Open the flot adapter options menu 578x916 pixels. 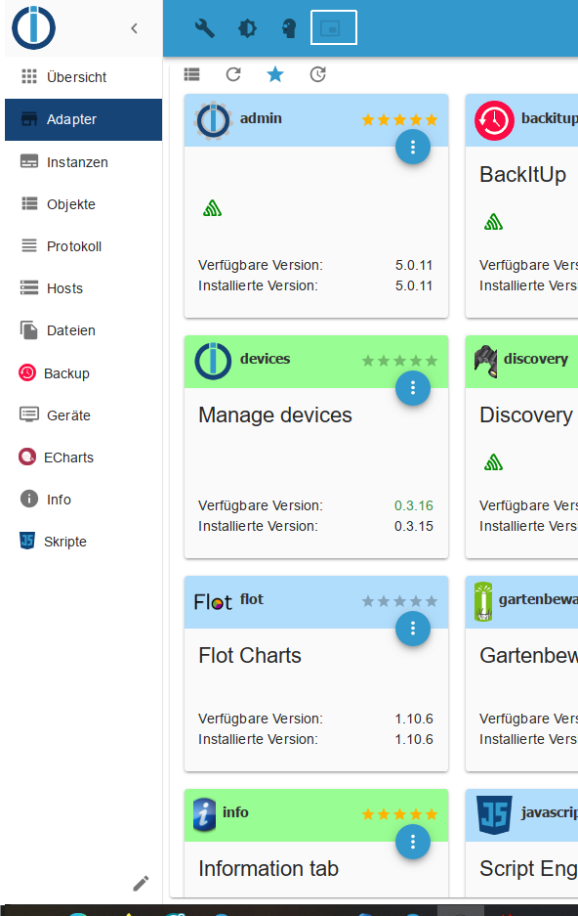coord(413,629)
